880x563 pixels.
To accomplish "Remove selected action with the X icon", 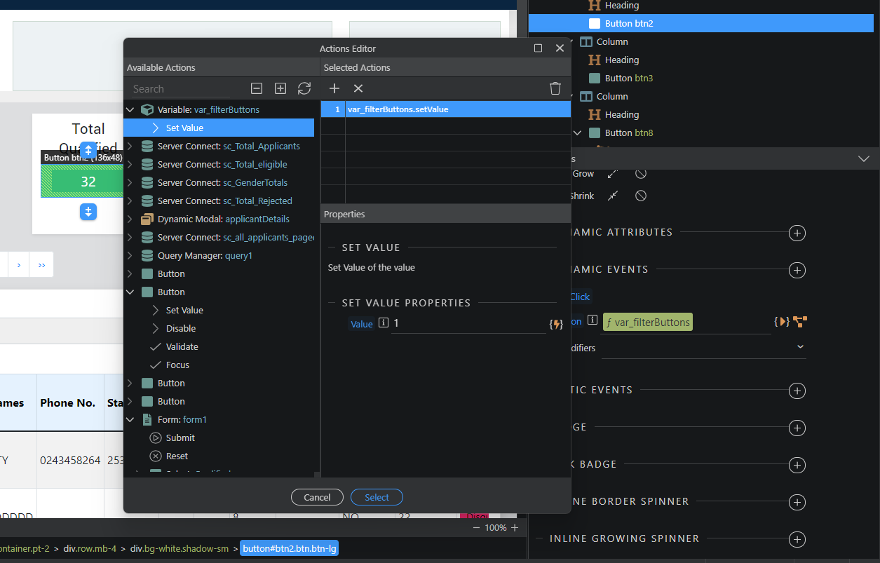I will pyautogui.click(x=358, y=88).
